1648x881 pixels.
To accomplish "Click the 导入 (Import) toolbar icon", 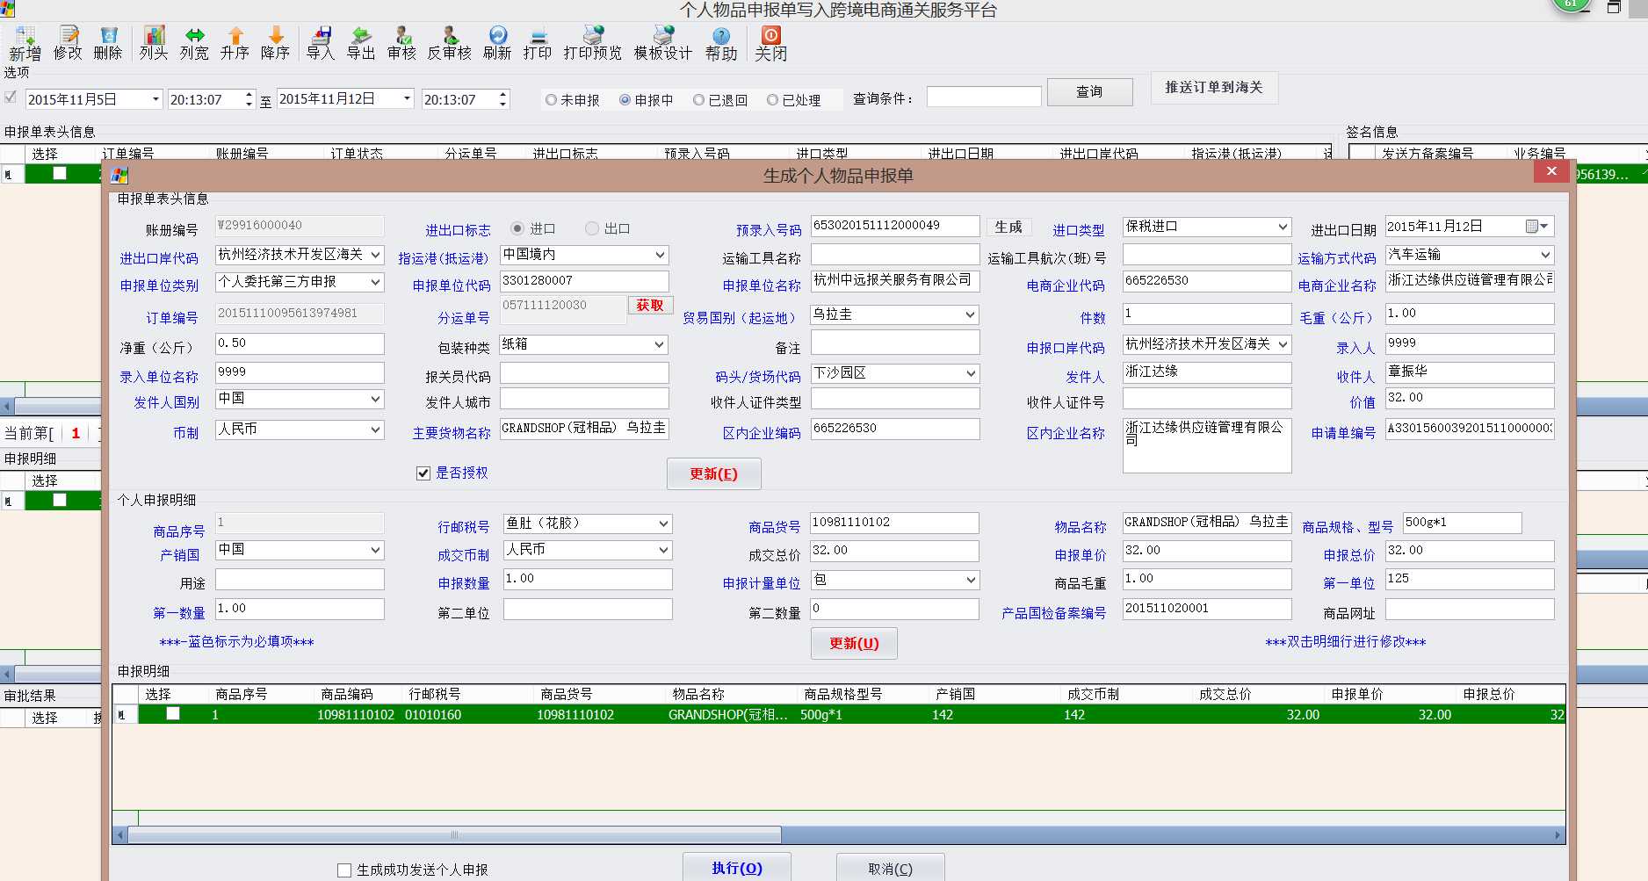I will tap(321, 43).
